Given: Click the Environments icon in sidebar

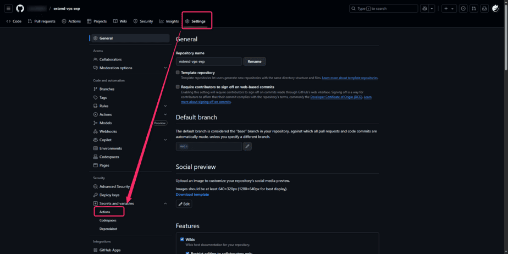Looking at the screenshot, I should pos(95,148).
